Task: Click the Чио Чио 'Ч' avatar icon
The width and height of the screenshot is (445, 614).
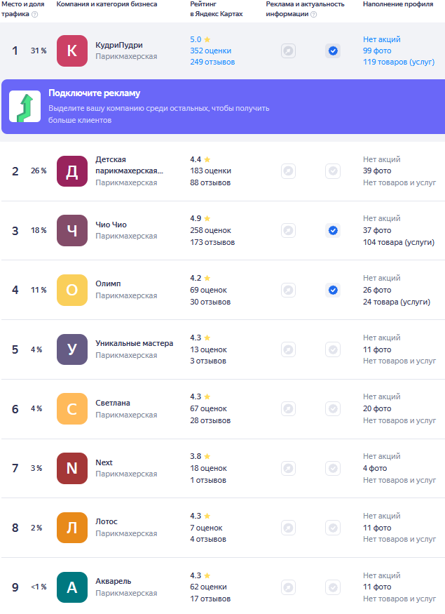Action: click(x=72, y=230)
